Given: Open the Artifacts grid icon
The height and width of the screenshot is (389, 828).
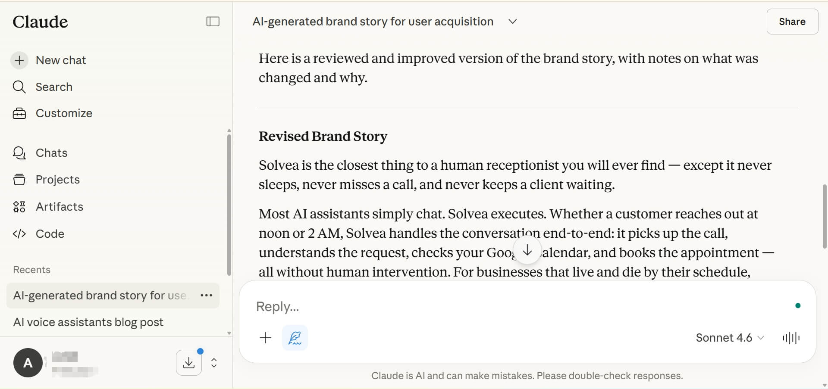Looking at the screenshot, I should (x=19, y=207).
